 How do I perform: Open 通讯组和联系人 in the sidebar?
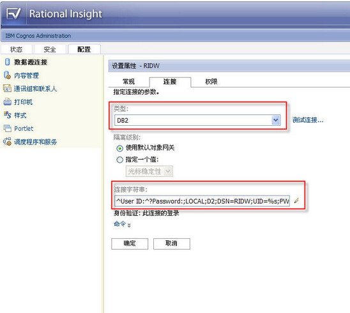tap(36, 89)
